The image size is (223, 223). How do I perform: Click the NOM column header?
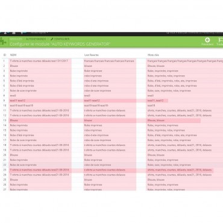13,55
